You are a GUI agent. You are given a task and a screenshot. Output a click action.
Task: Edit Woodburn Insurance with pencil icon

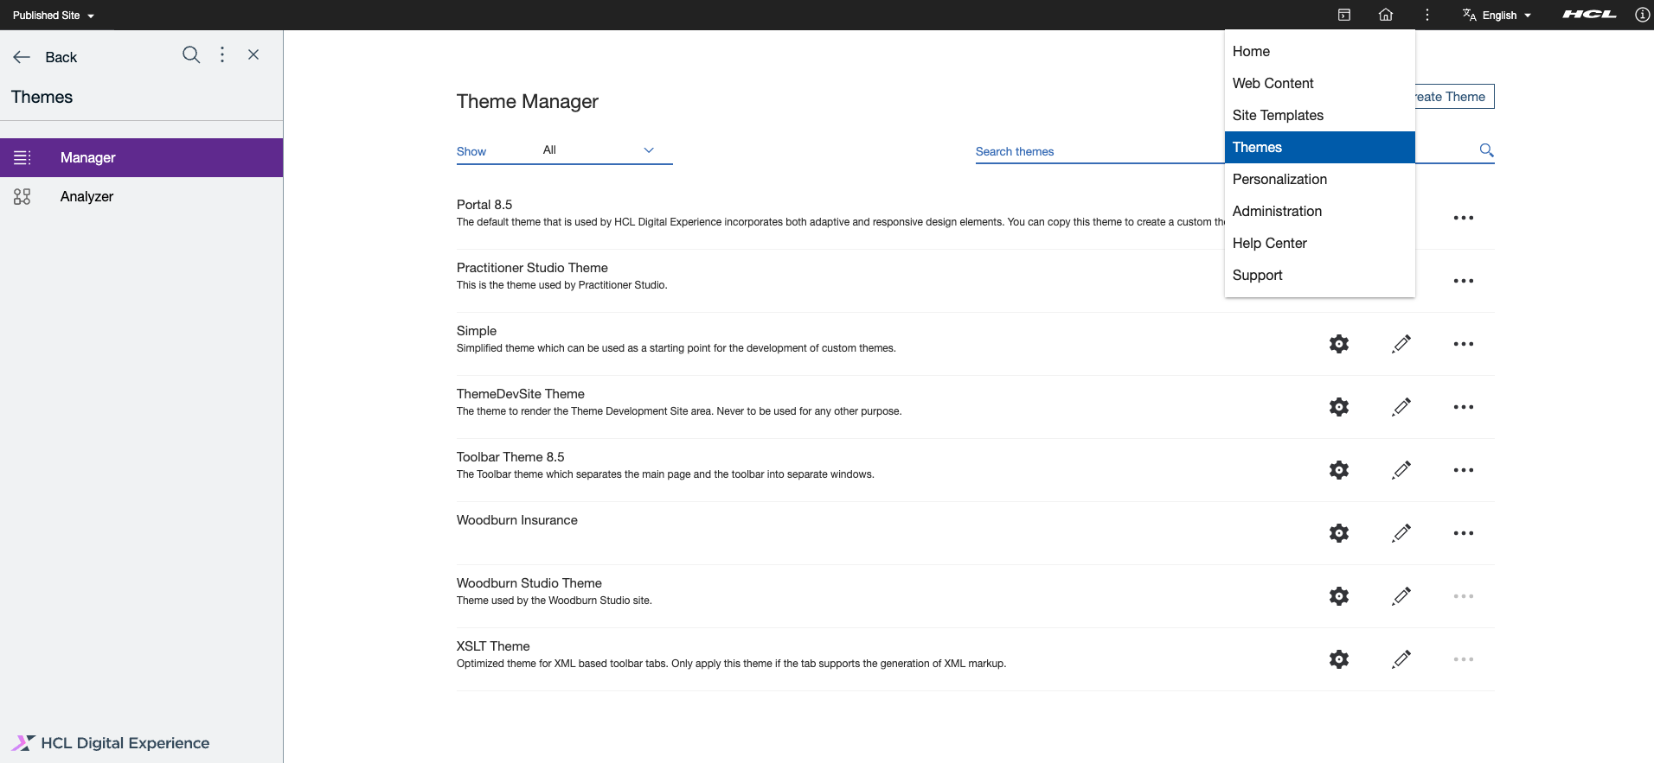(x=1401, y=533)
